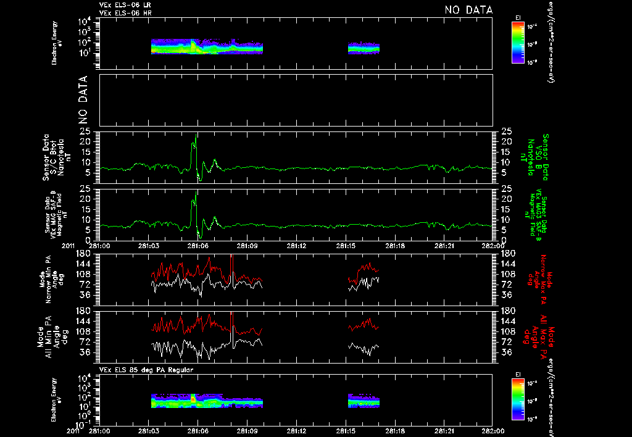
Task: Click the short spectrogram segment near 281:16 in the ELS-06 panel
Action: click(364, 48)
